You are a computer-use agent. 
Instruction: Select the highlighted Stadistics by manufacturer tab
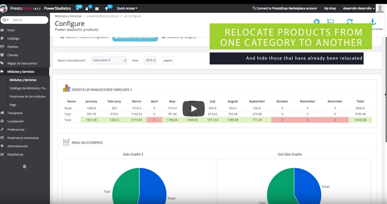click(x=135, y=38)
